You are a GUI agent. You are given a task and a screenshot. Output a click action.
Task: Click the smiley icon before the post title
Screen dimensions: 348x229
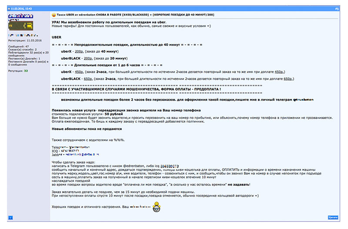click(x=54, y=15)
